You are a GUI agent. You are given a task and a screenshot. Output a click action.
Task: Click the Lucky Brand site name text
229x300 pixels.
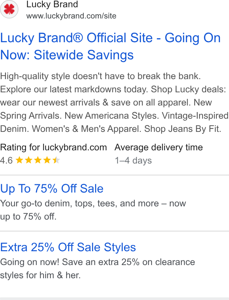coord(52,4)
